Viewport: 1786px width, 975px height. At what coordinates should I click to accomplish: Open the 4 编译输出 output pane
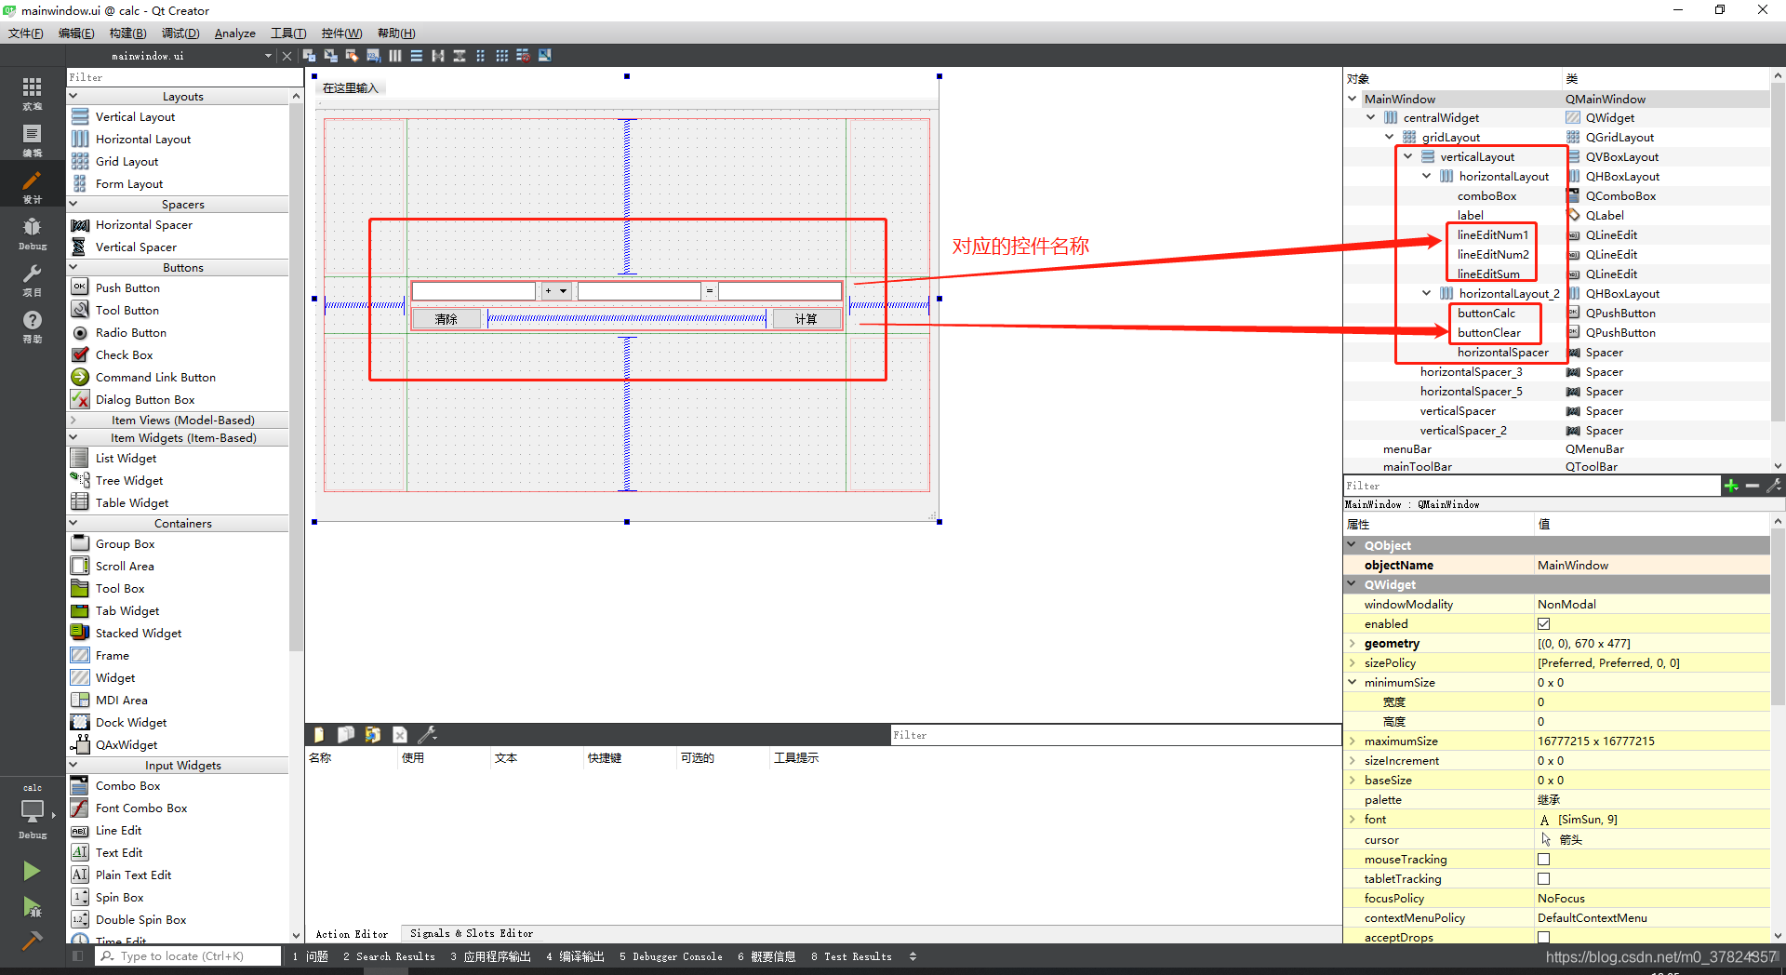tap(576, 956)
